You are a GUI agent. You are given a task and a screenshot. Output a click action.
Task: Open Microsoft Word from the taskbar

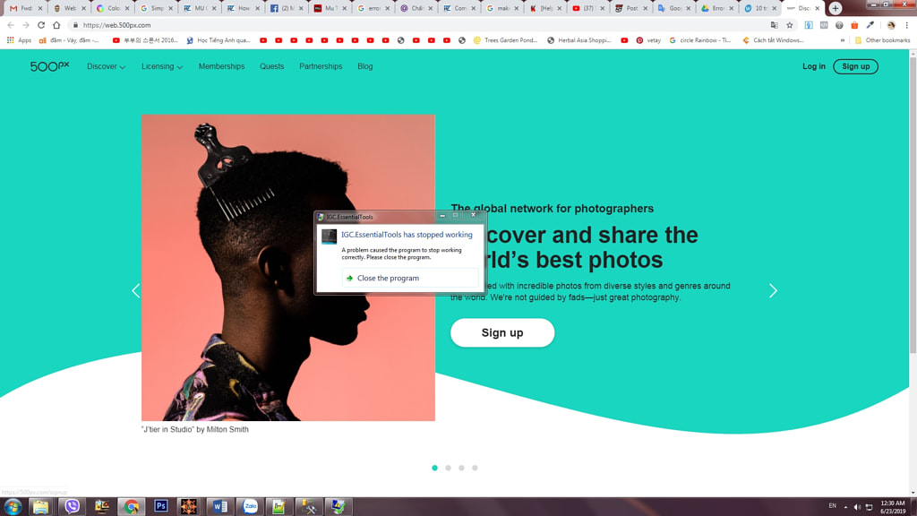point(219,506)
